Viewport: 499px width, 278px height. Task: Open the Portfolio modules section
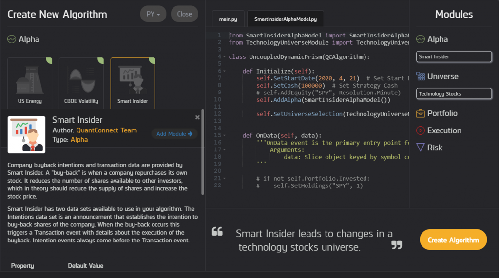(442, 113)
